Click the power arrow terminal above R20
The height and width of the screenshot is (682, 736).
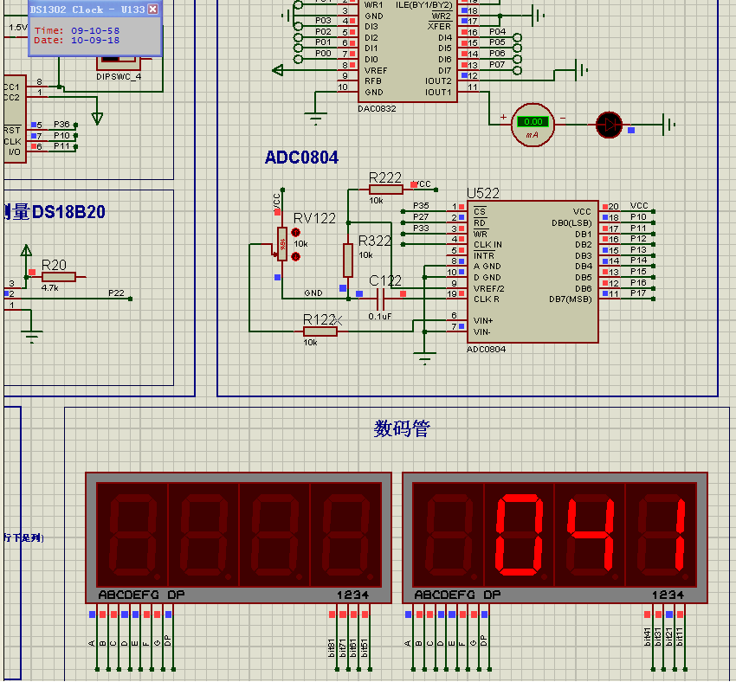click(x=26, y=250)
